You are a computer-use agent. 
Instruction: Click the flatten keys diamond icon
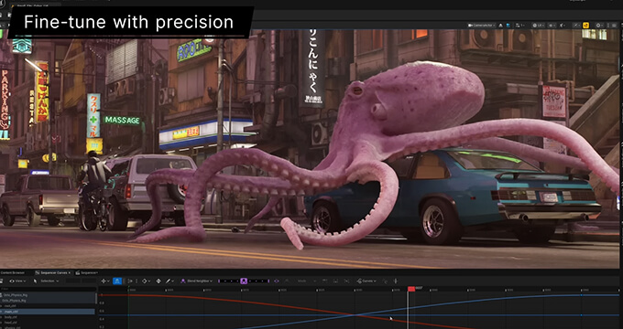(x=158, y=281)
